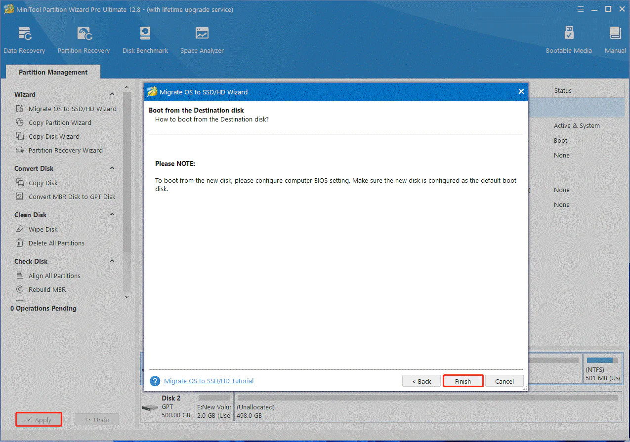Click the Bootable Media icon

[x=569, y=40]
